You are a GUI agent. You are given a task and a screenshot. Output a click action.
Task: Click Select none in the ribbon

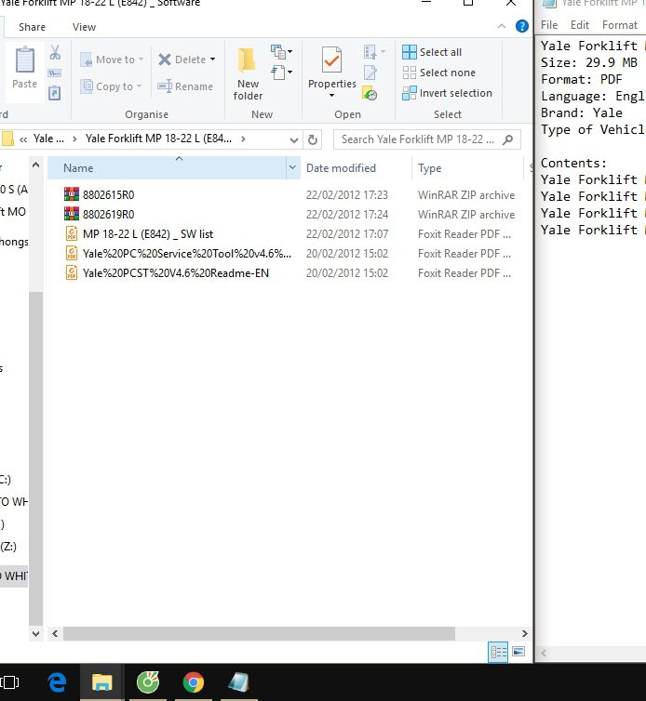coord(438,73)
